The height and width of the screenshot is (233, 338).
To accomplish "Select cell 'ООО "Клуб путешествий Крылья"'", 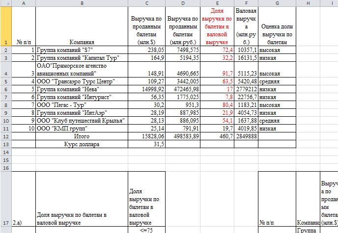I will pyautogui.click(x=82, y=121).
